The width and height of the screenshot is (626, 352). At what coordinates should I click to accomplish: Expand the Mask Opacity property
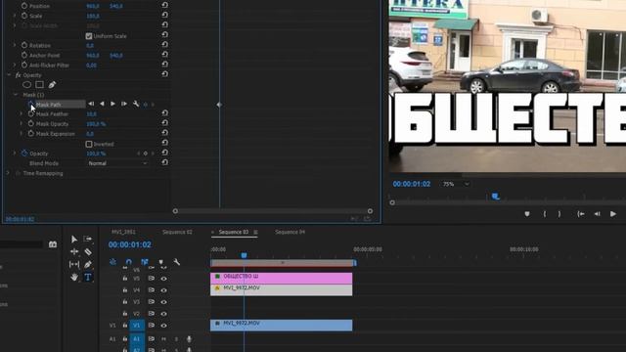click(22, 124)
